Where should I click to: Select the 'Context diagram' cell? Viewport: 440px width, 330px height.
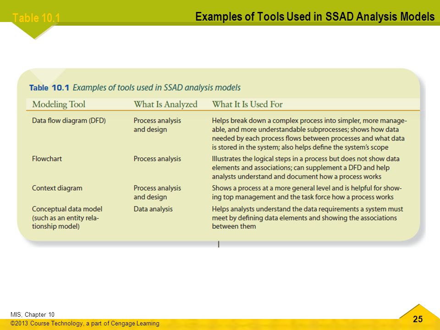pyautogui.click(x=57, y=188)
